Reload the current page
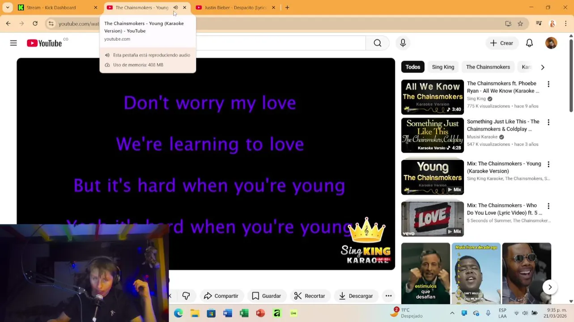Image resolution: width=574 pixels, height=322 pixels. pyautogui.click(x=35, y=23)
